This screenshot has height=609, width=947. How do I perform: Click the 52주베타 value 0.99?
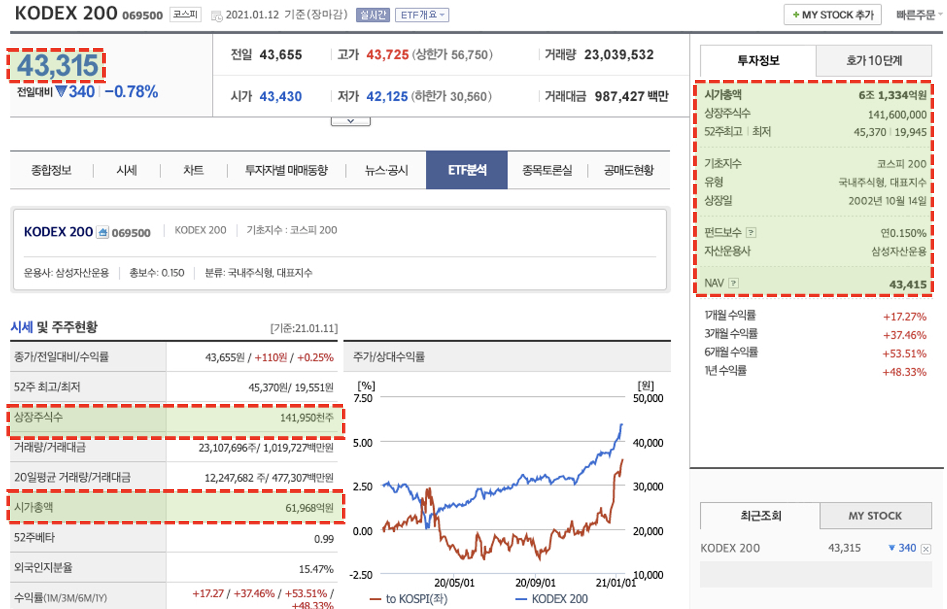point(324,539)
